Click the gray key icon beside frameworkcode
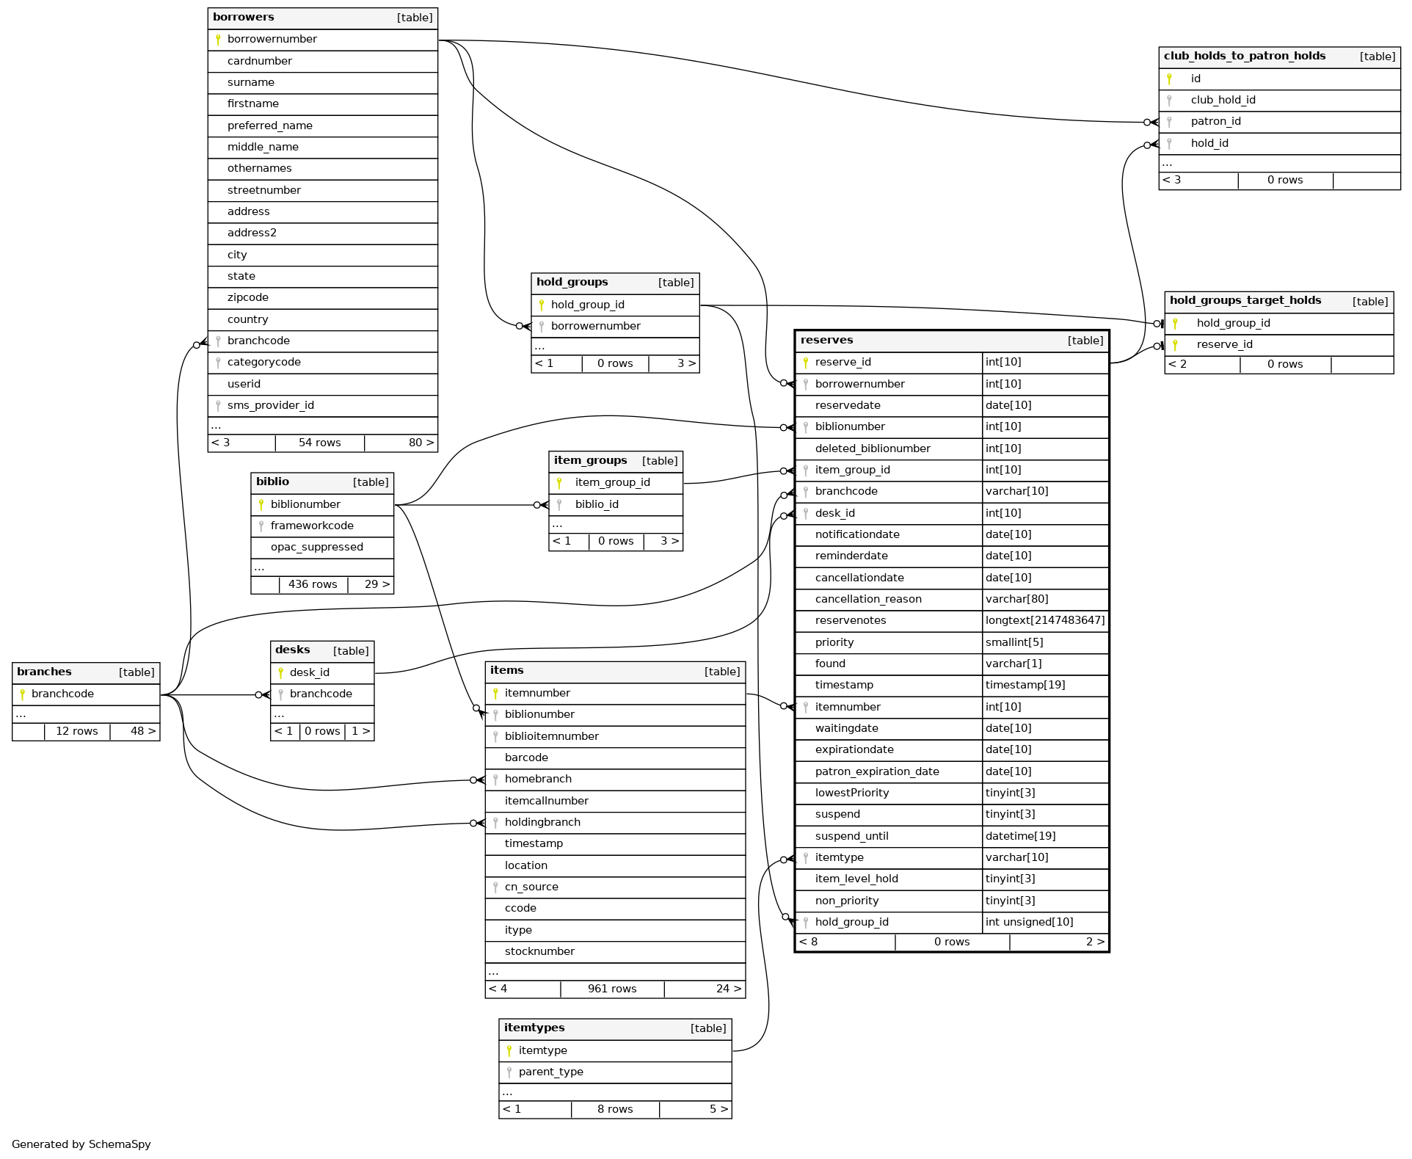The height and width of the screenshot is (1159, 1412). 261,526
